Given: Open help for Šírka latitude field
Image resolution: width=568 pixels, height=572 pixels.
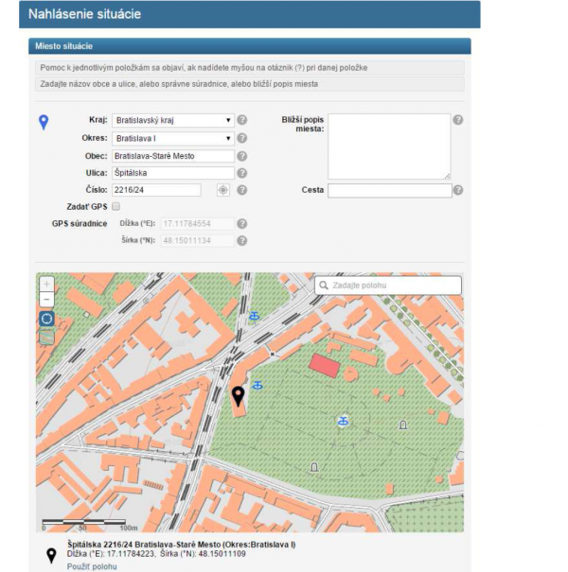Looking at the screenshot, I should (241, 241).
